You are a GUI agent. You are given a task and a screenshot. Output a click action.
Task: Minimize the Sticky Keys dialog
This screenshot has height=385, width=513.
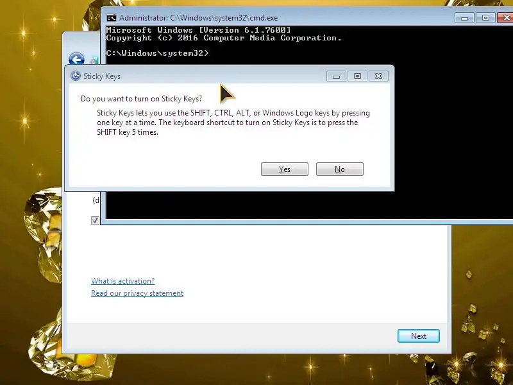[336, 76]
